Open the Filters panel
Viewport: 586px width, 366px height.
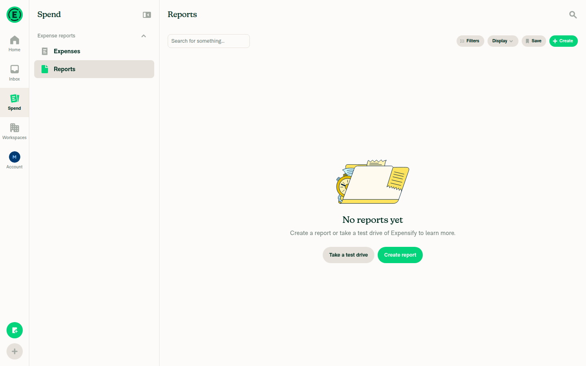click(470, 41)
